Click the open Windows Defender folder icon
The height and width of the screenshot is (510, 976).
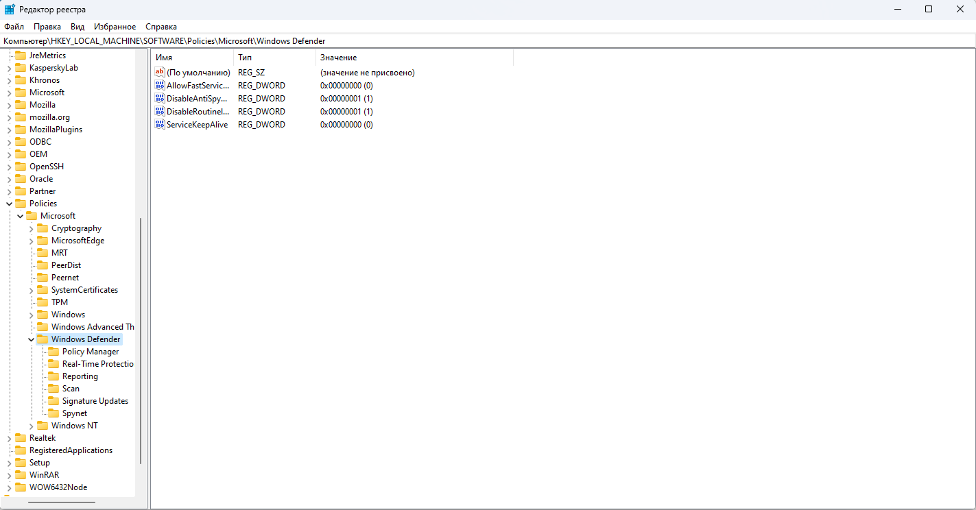pos(42,339)
